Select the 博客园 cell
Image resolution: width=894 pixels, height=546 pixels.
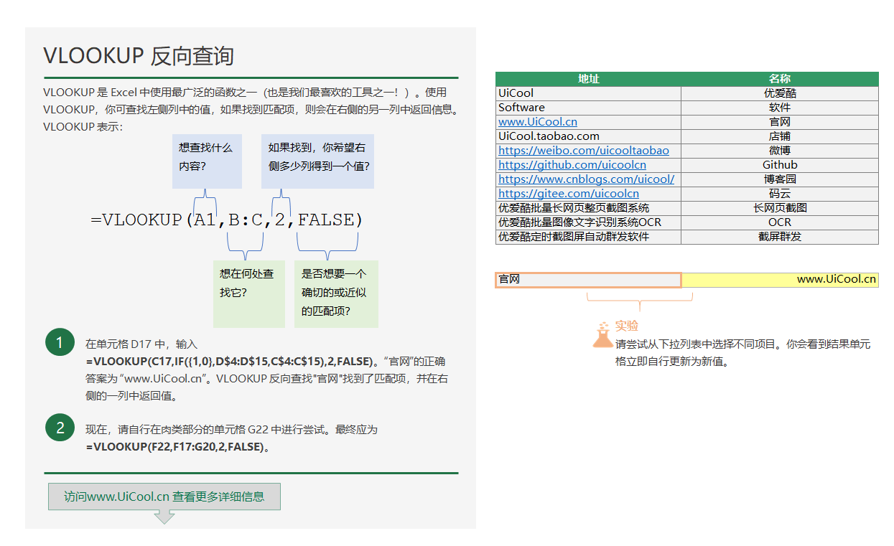pos(780,179)
